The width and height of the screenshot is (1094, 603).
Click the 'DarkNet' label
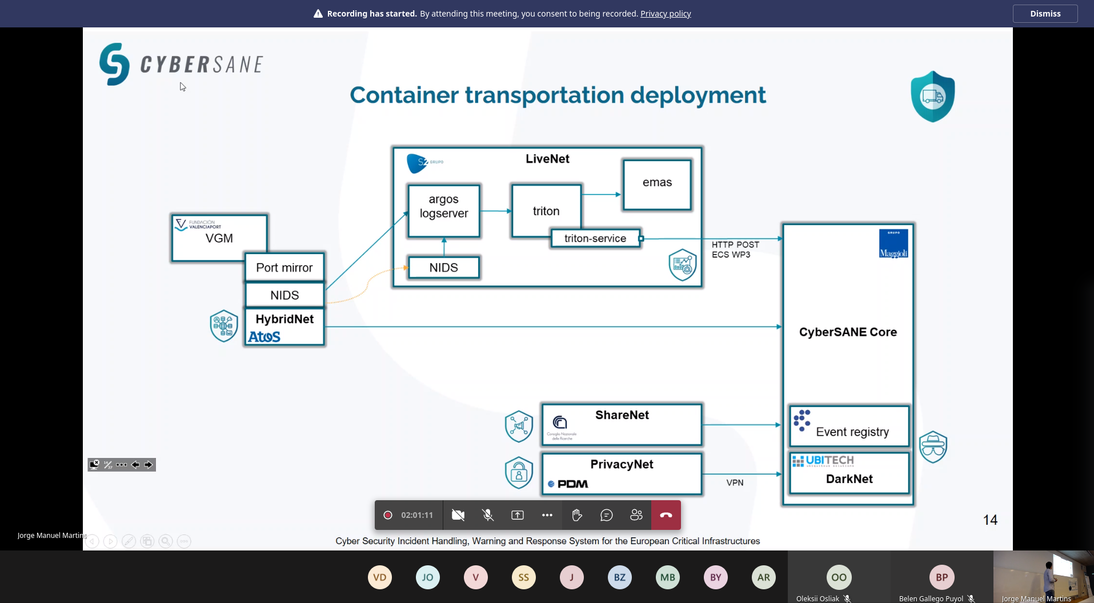pyautogui.click(x=849, y=479)
